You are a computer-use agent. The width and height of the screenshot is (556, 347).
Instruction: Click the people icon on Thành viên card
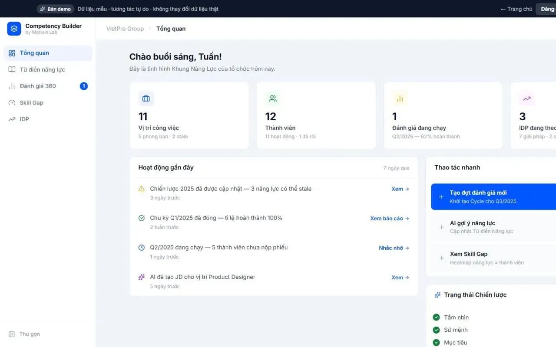tap(273, 98)
